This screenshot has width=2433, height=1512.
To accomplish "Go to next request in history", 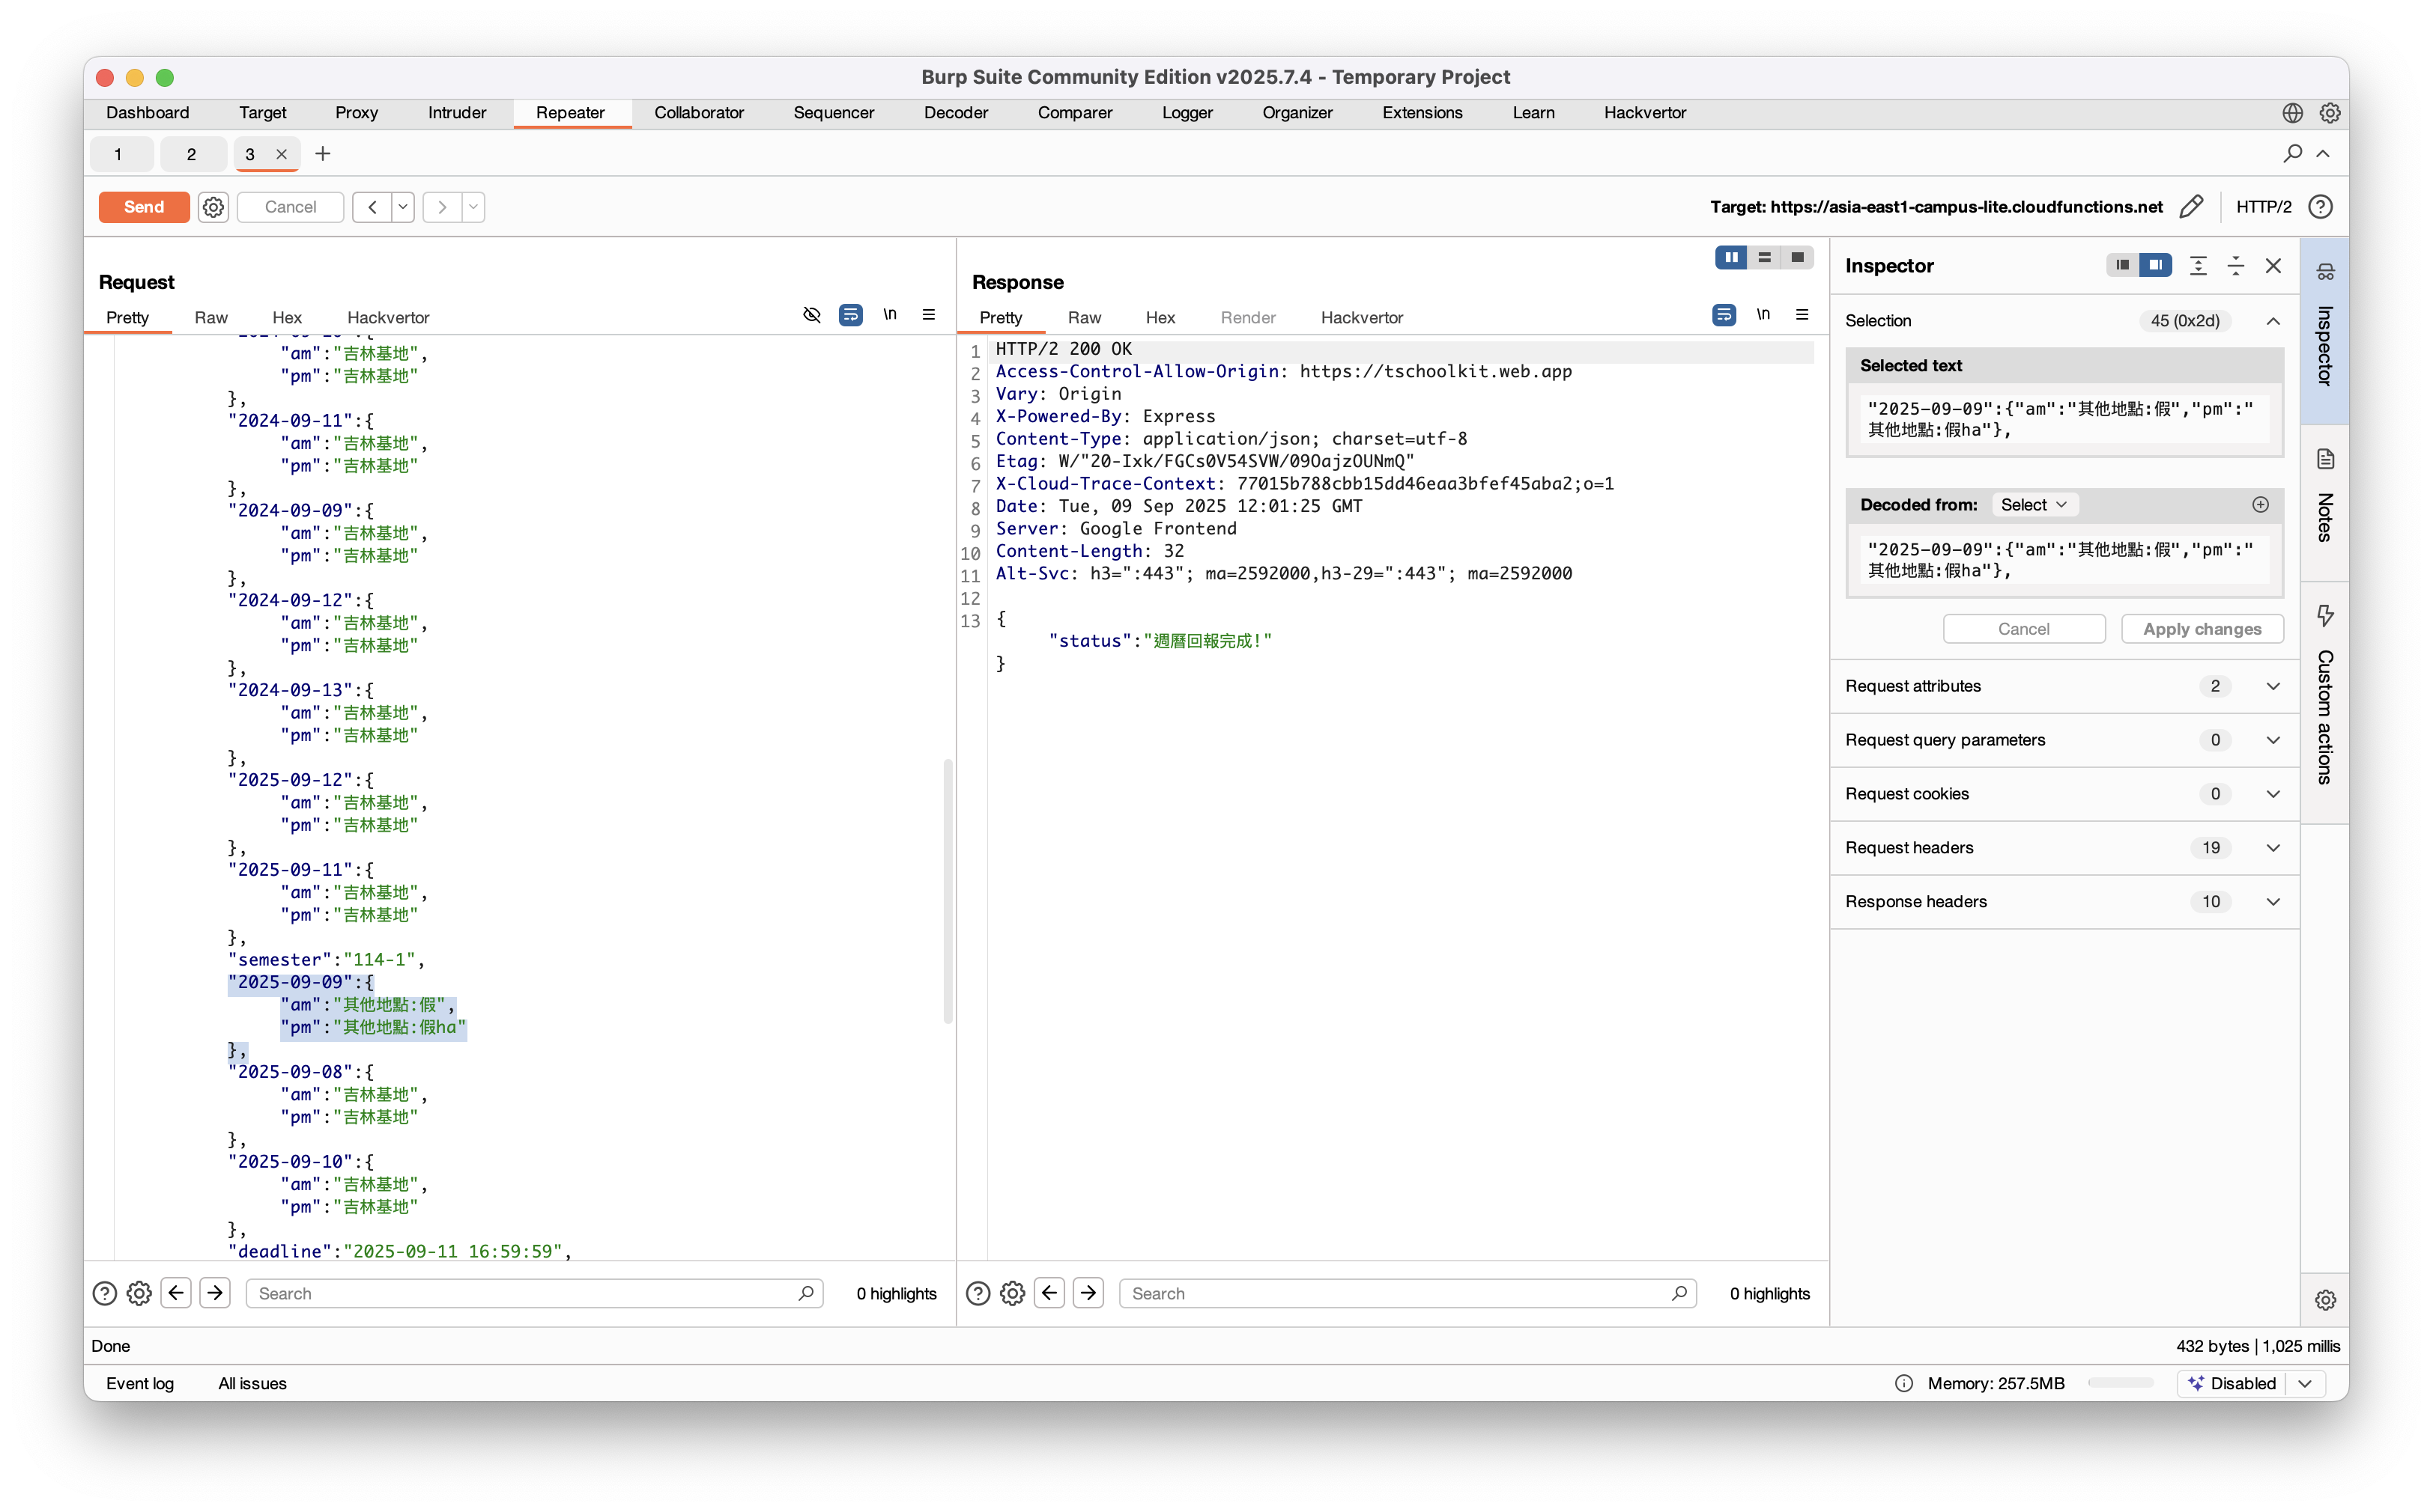I will pos(441,207).
